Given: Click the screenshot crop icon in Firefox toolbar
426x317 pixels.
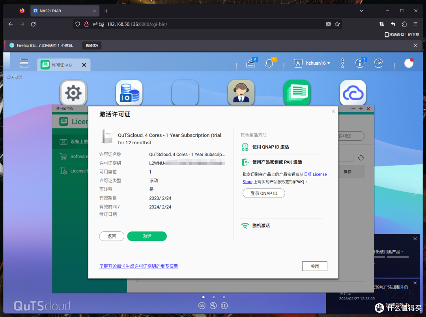Looking at the screenshot, I should click(x=382, y=24).
